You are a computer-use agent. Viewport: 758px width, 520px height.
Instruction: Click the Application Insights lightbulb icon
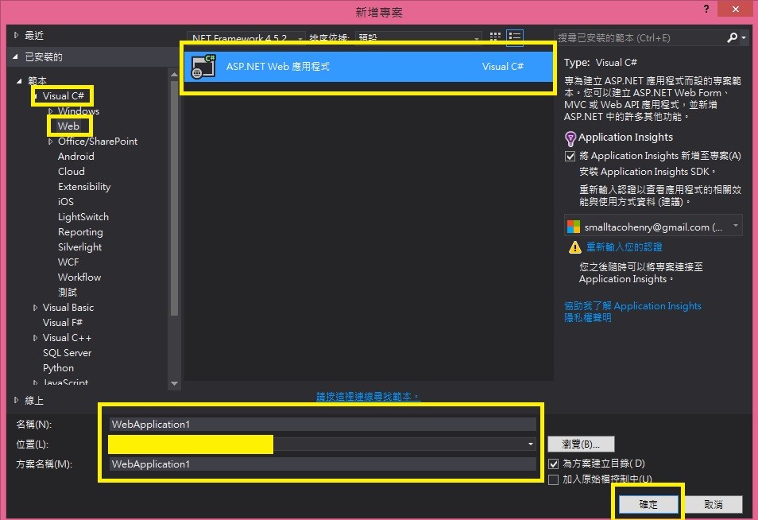[x=570, y=138]
